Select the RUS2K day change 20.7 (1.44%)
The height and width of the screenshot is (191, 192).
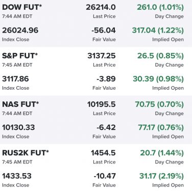162,153
